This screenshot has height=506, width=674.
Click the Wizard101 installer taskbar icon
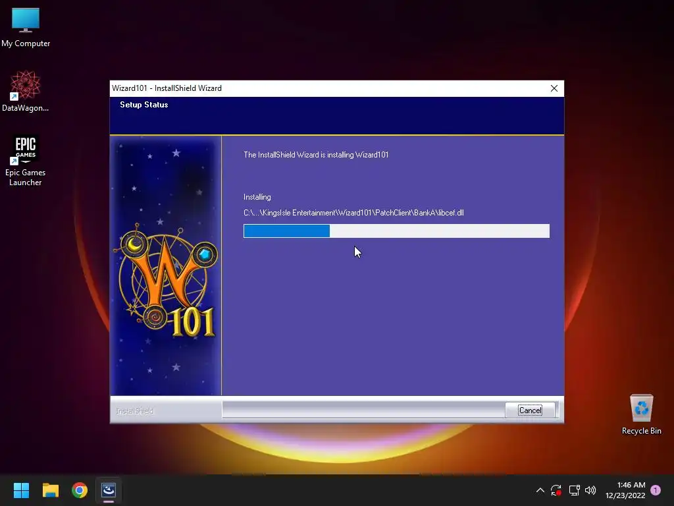tap(109, 490)
